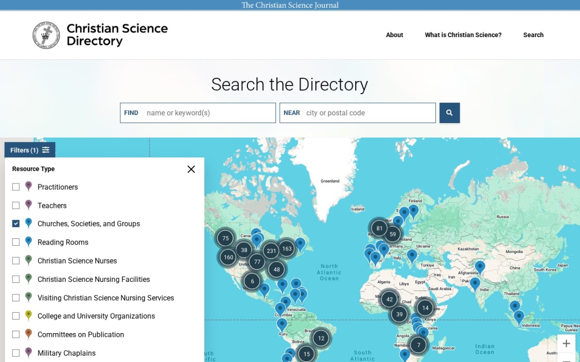Check the Christian Science Nurses checkbox
This screenshot has height=362, width=580.
coord(16,261)
